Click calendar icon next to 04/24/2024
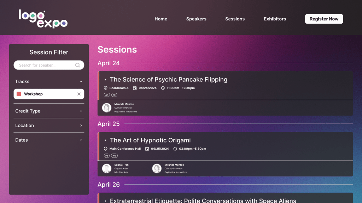The width and height of the screenshot is (362, 203). click(x=135, y=88)
